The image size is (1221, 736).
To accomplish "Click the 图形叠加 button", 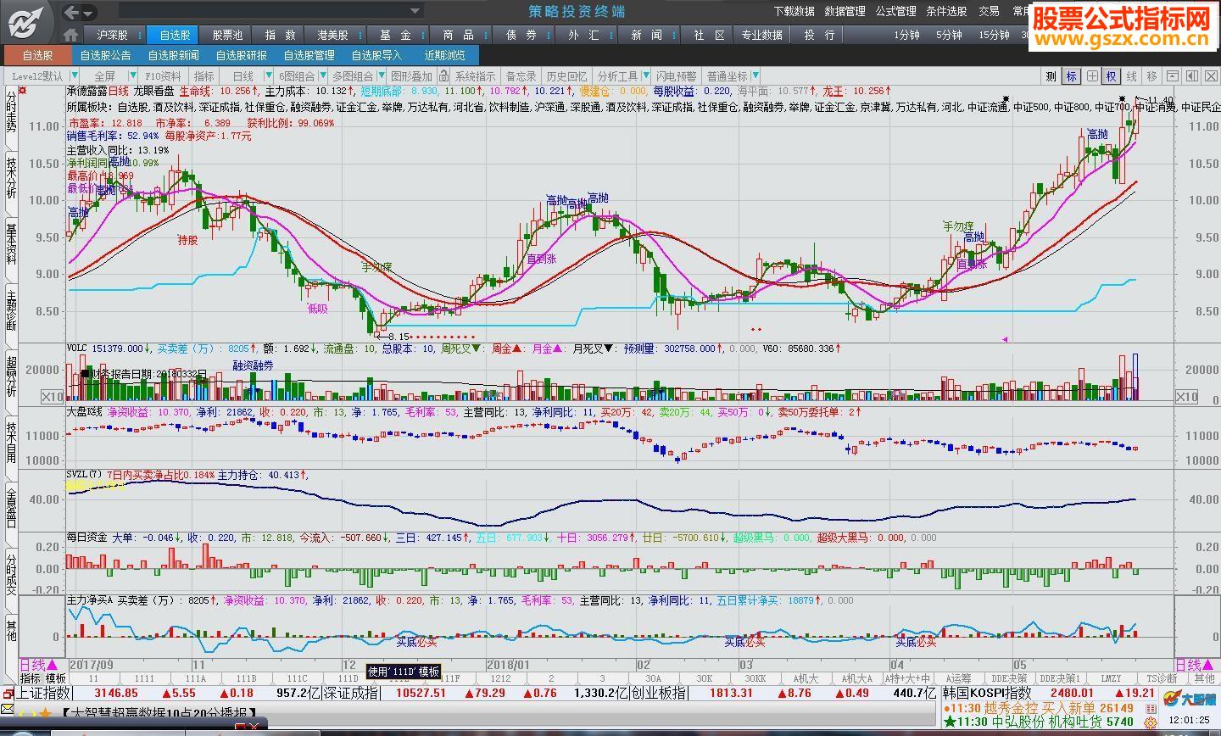I will (x=411, y=76).
